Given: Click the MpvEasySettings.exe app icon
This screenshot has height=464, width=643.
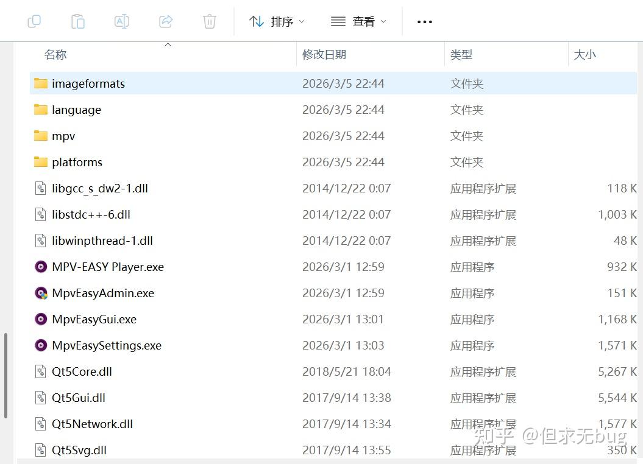Looking at the screenshot, I should [x=41, y=346].
